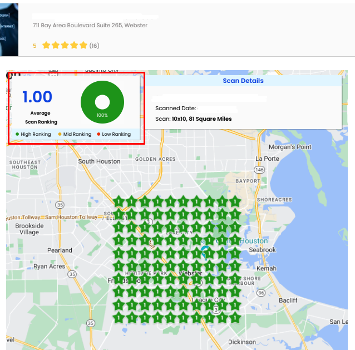The width and height of the screenshot is (355, 350).
Task: Click the 'Scanned Date:' label
Action: [175, 108]
